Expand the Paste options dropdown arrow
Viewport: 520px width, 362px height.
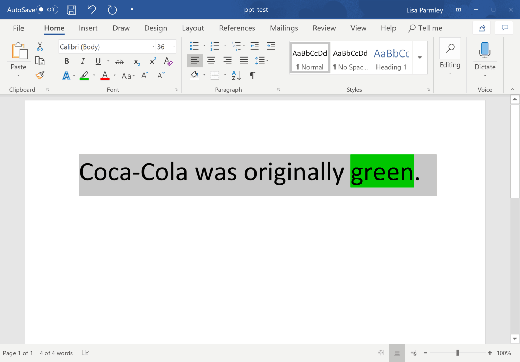(x=18, y=75)
